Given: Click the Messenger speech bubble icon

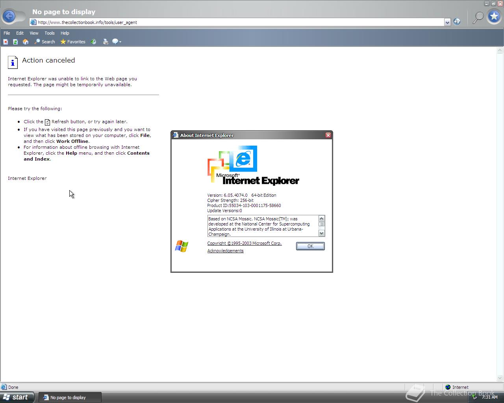Looking at the screenshot, I should click(115, 42).
